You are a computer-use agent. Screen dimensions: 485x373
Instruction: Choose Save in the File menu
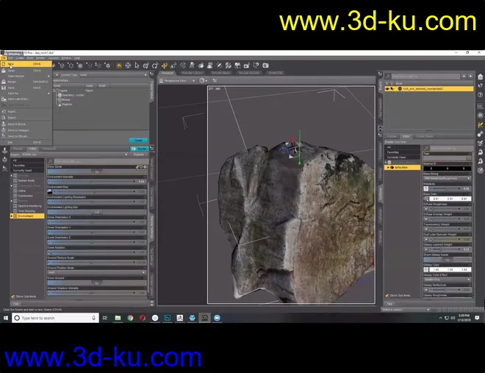pos(26,88)
